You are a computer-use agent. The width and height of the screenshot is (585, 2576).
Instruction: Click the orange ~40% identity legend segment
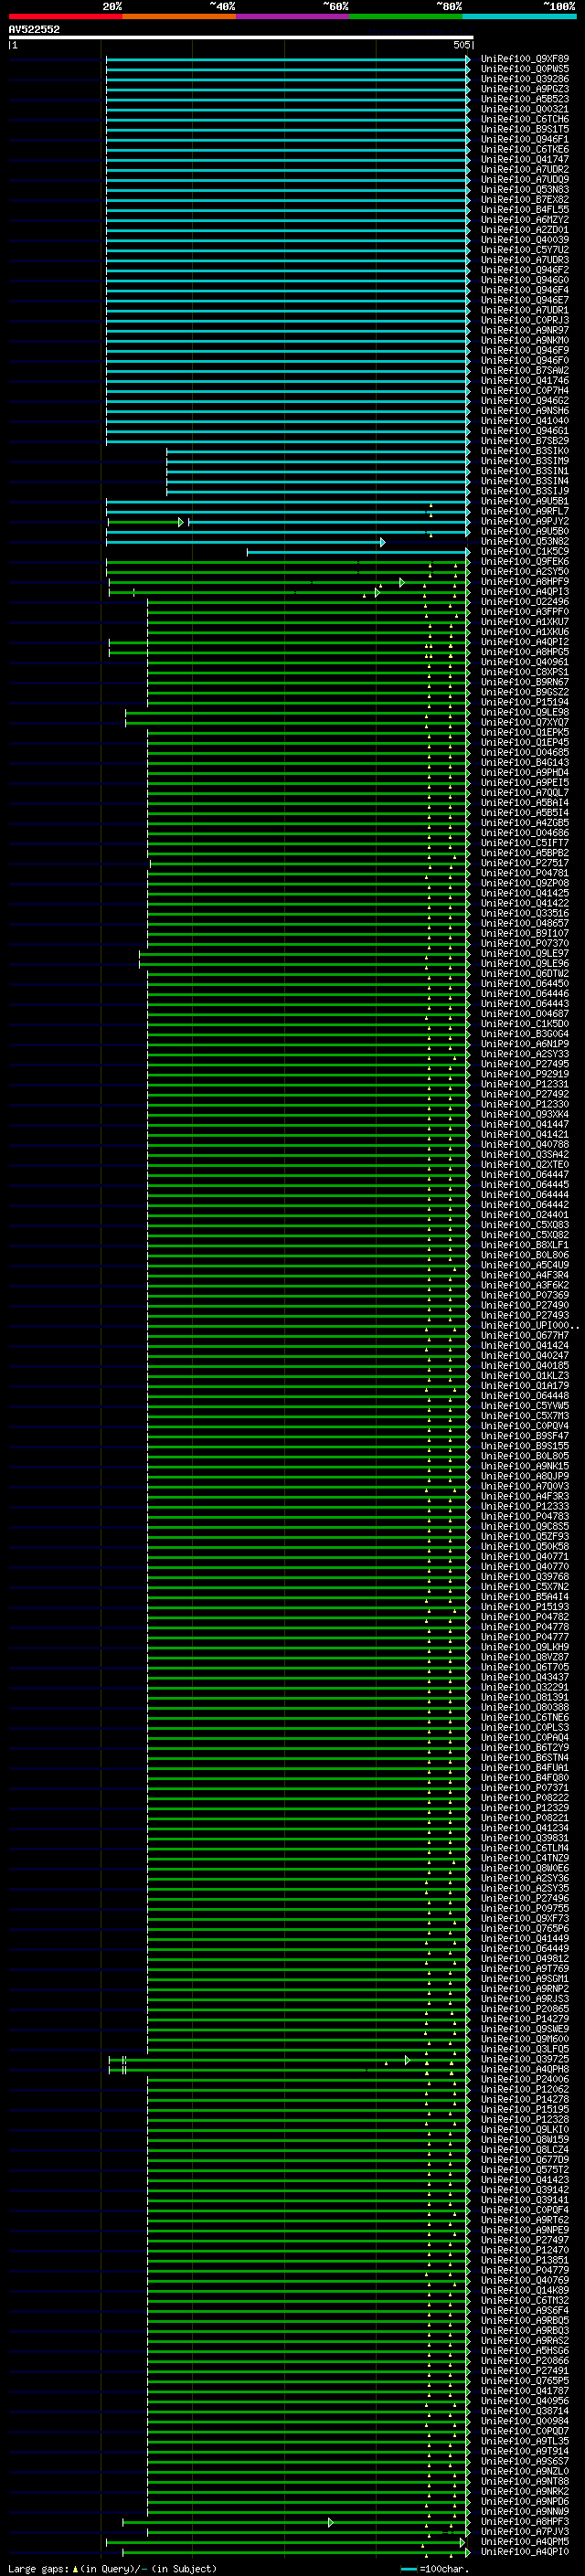[x=179, y=16]
